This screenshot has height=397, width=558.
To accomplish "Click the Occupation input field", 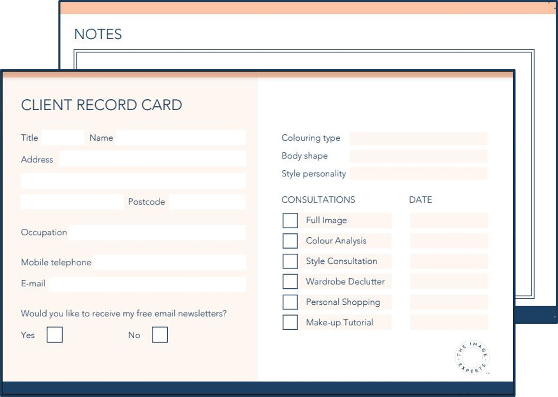I will (157, 232).
